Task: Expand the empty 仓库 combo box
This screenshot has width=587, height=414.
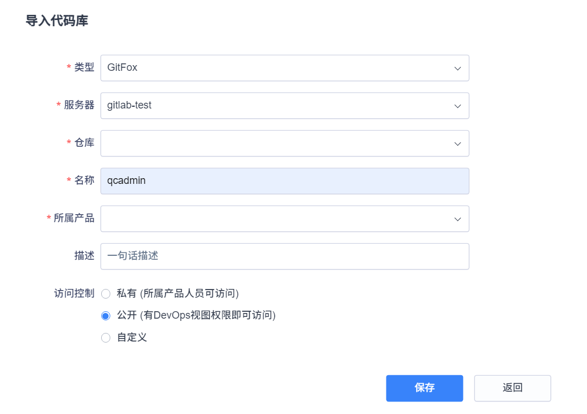Action: point(274,143)
